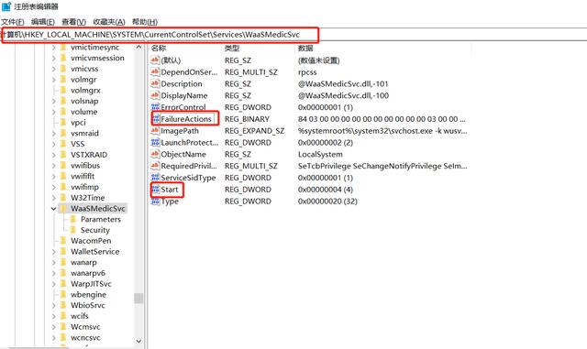Click the Description value string icon
The image size is (587, 349).
coord(155,83)
